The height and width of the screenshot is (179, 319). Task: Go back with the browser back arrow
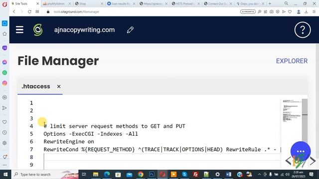tap(14, 12)
